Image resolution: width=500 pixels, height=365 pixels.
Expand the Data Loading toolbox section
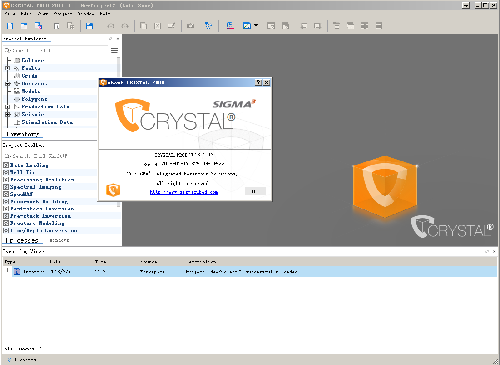coord(6,165)
